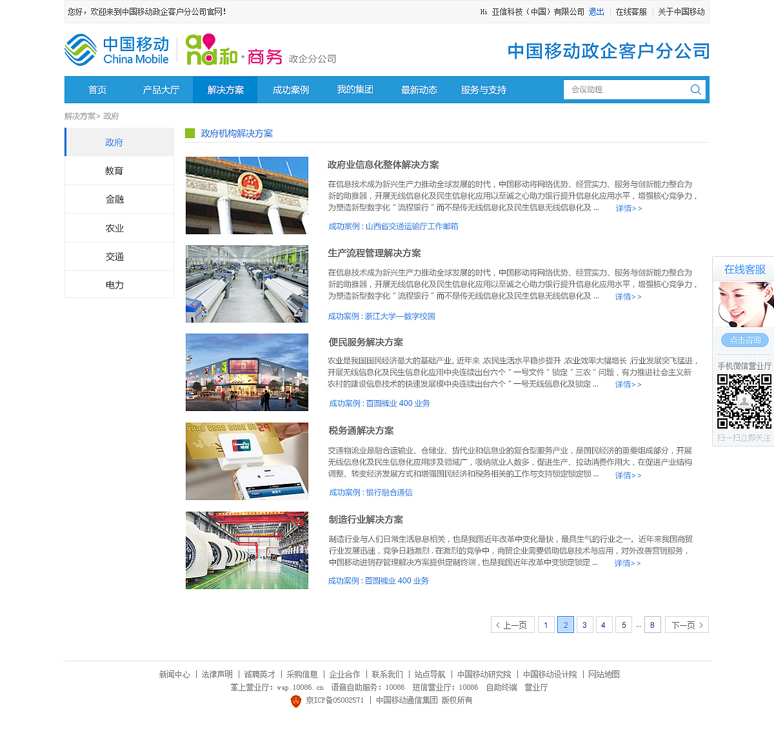Open the 最新动态 navigation tab
The image size is (774, 742).
[x=419, y=90]
